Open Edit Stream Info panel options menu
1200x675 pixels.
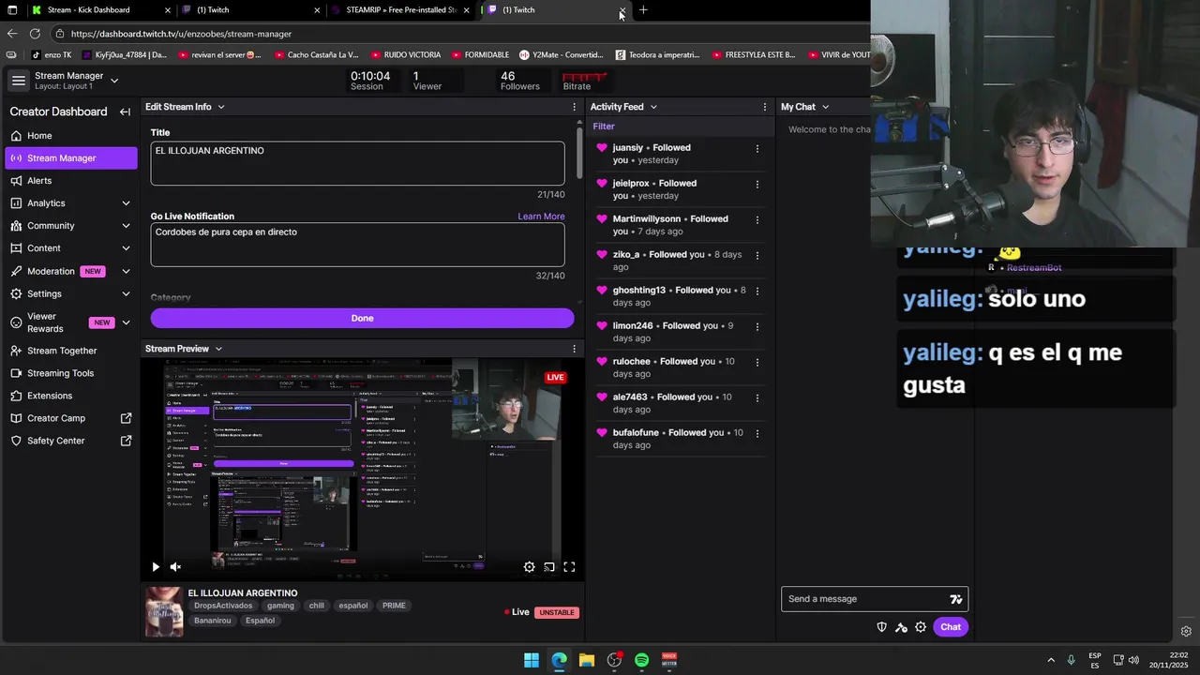click(x=575, y=107)
